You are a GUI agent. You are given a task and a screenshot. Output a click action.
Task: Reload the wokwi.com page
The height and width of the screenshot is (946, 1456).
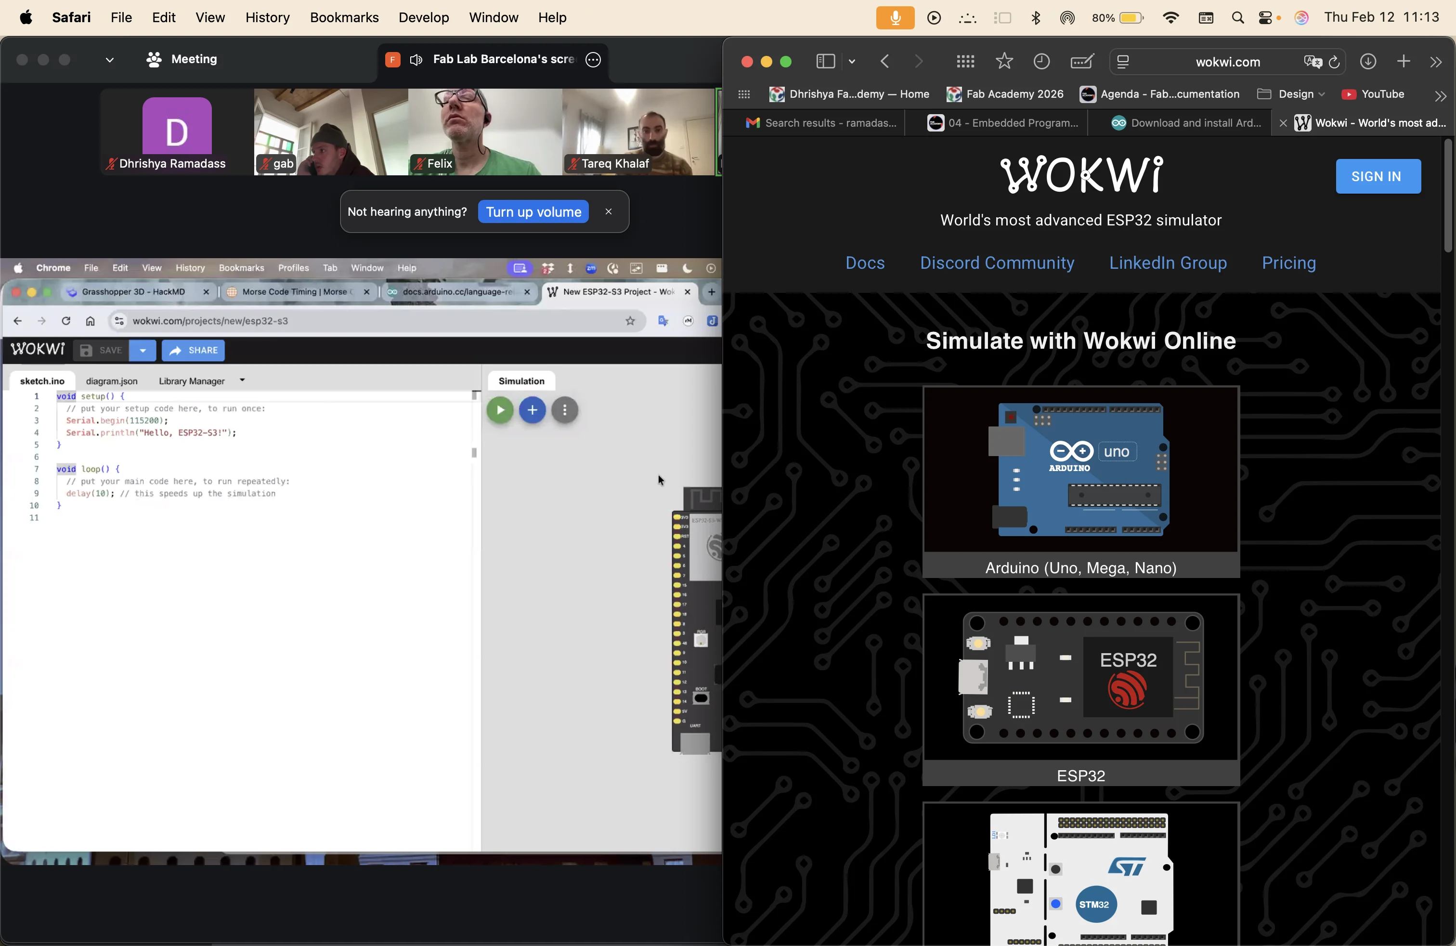click(1334, 62)
